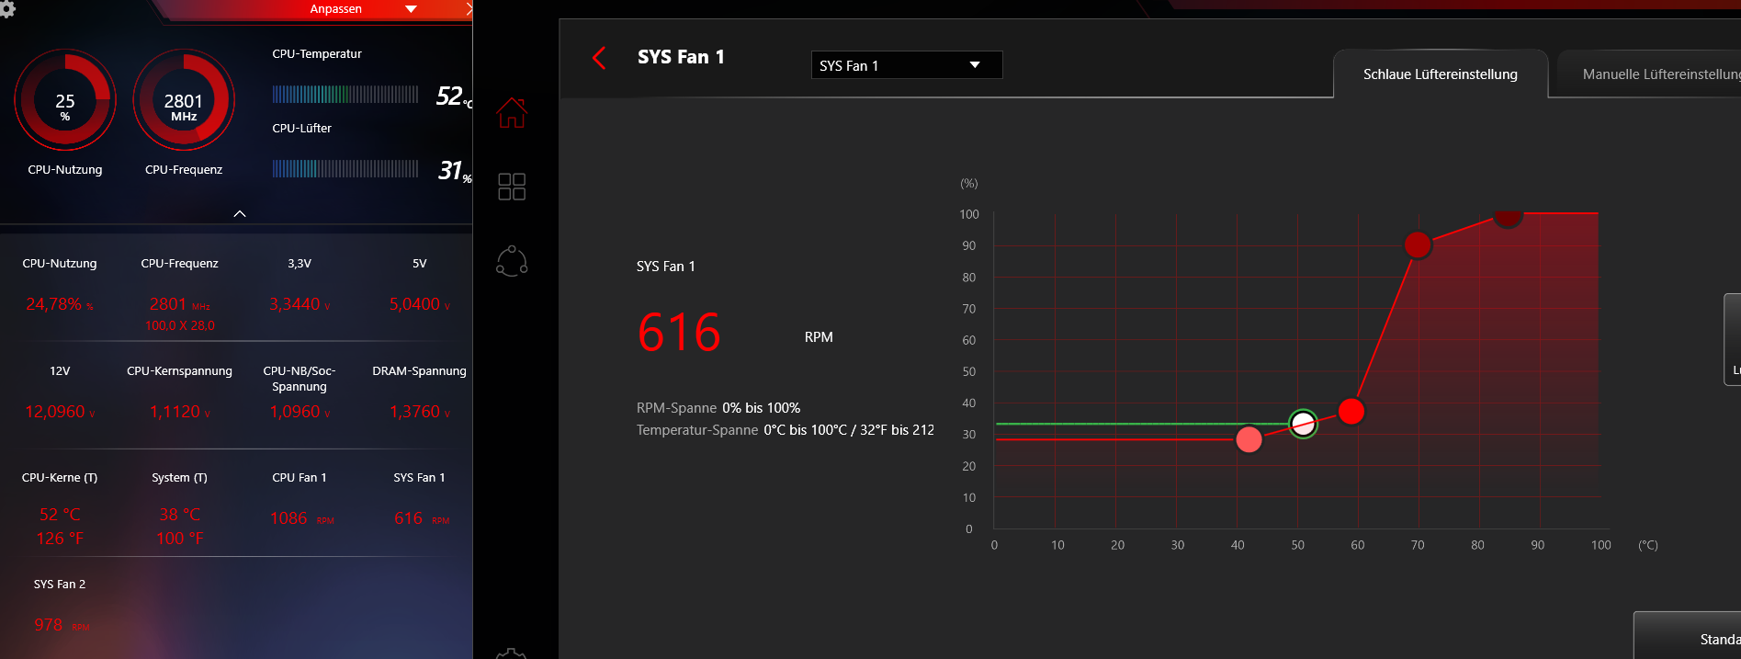Click the SYS Fan 2 label

(x=60, y=585)
